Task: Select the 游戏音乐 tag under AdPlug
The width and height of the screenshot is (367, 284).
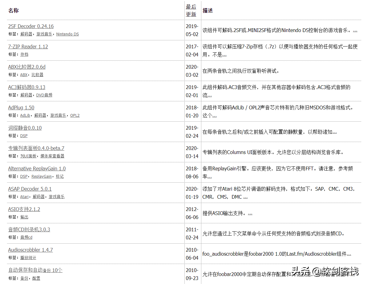Action: pos(58,116)
